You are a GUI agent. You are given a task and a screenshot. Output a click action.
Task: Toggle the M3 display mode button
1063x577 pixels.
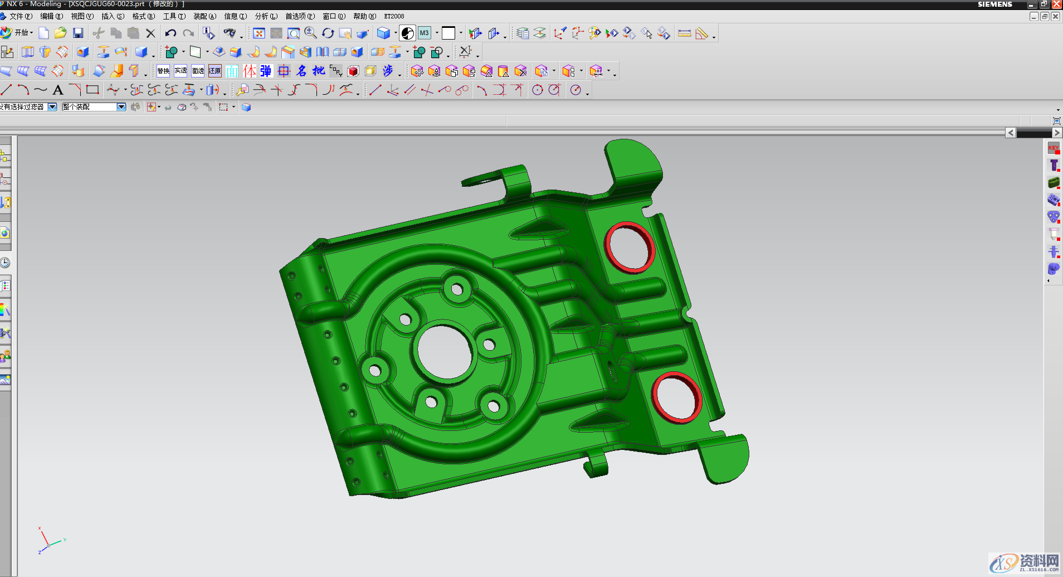[425, 33]
